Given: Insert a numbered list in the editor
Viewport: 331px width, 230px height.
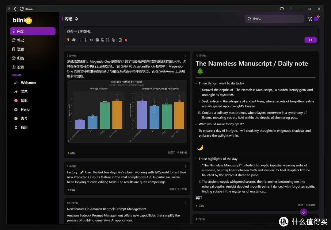Looking at the screenshot, I should [86, 40].
